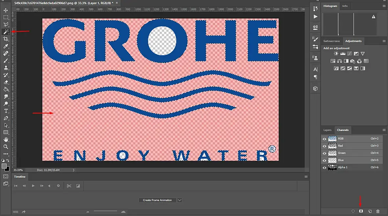Open the Channels panel menu
388x216 pixels.
(x=384, y=130)
